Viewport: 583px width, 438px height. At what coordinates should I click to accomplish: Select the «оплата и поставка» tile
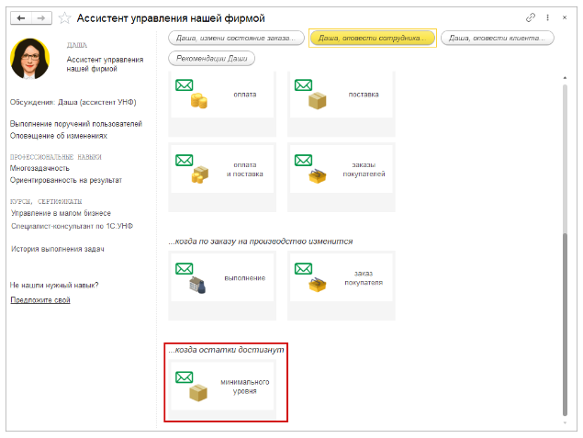tap(224, 166)
